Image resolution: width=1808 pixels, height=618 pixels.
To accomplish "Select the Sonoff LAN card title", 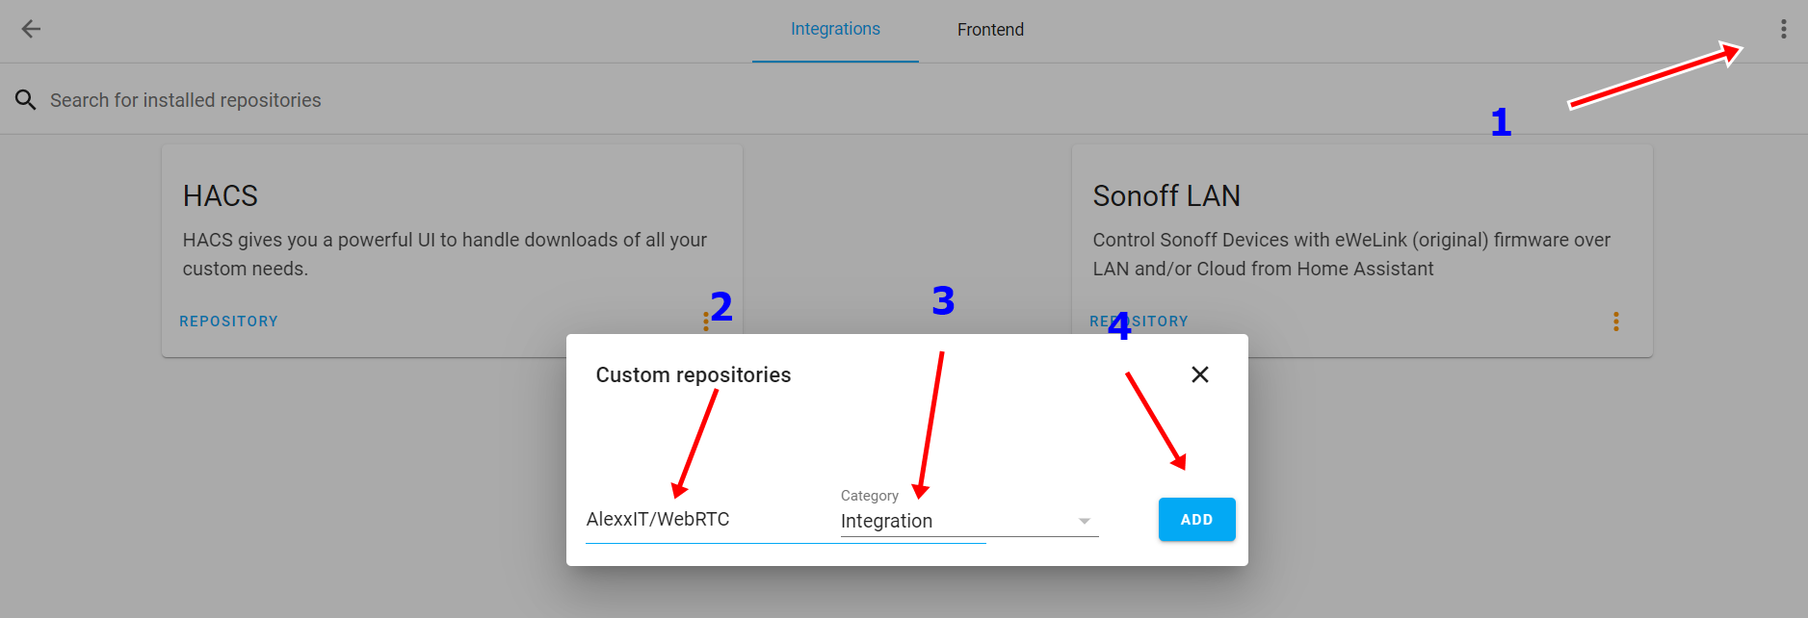I will (1166, 196).
